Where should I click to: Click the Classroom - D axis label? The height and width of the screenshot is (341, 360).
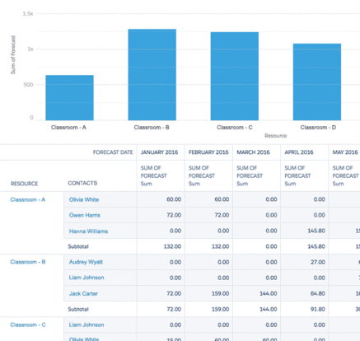click(318, 128)
